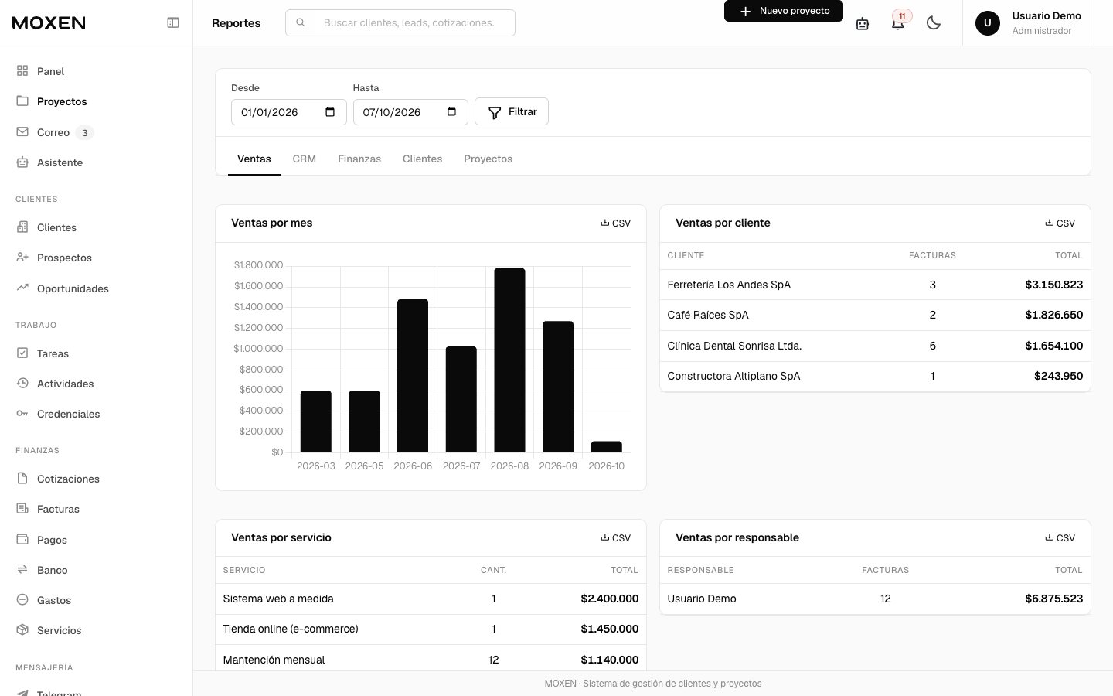Open Panel from the sidebar
1113x696 pixels.
pos(96,71)
